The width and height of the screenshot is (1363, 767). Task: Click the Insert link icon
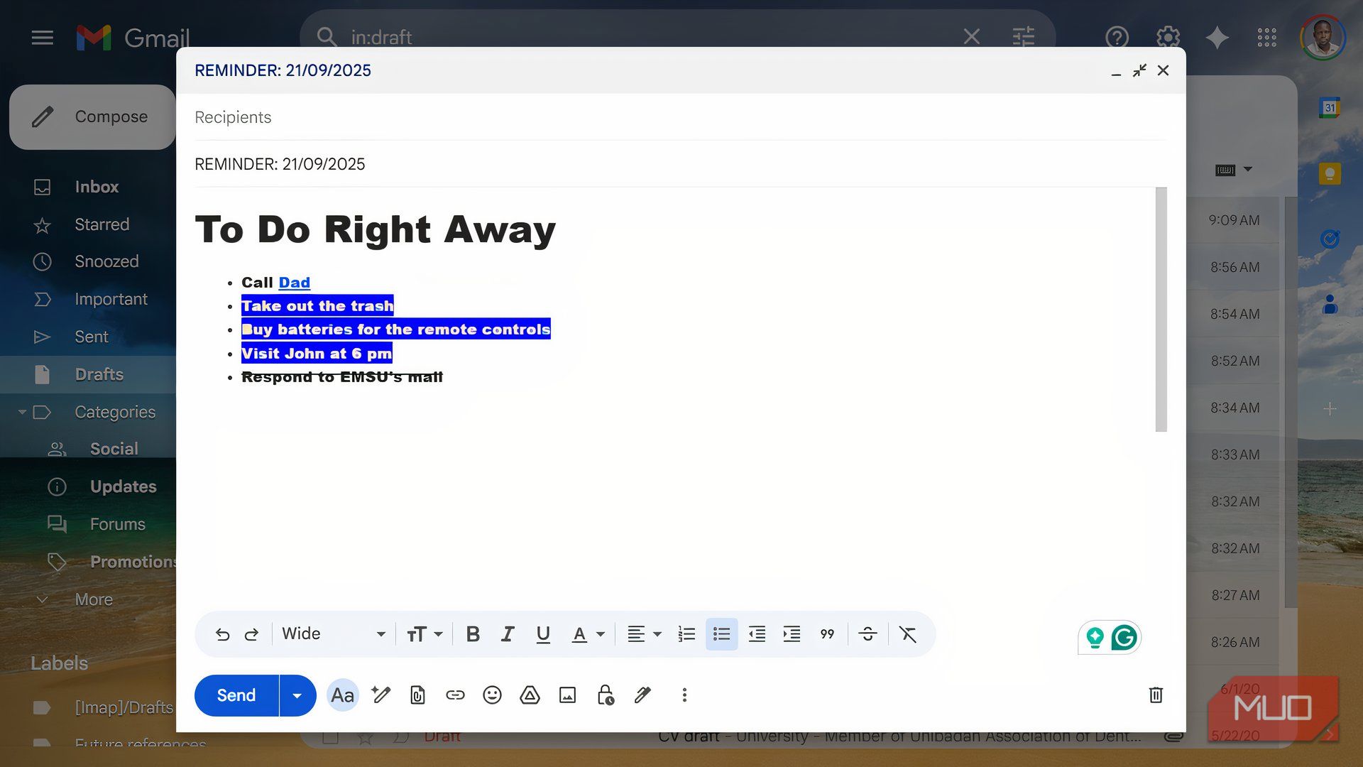tap(455, 695)
